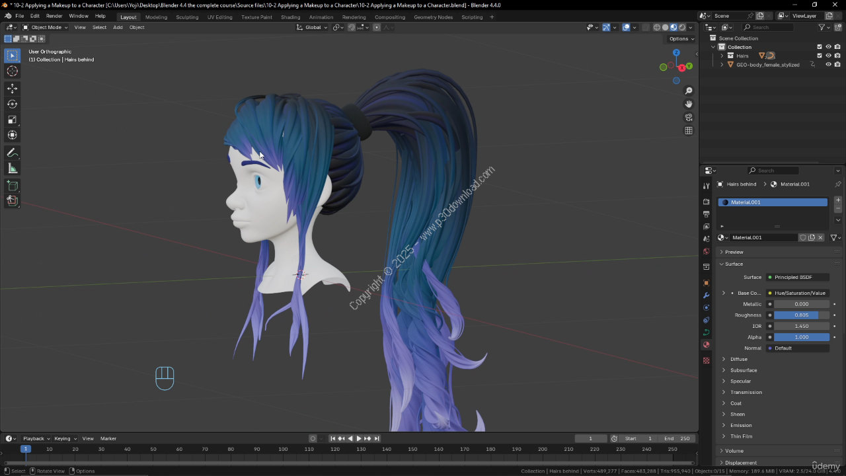Switch orthographic/perspective with the grid icon
This screenshot has width=846, height=476.
(x=689, y=130)
